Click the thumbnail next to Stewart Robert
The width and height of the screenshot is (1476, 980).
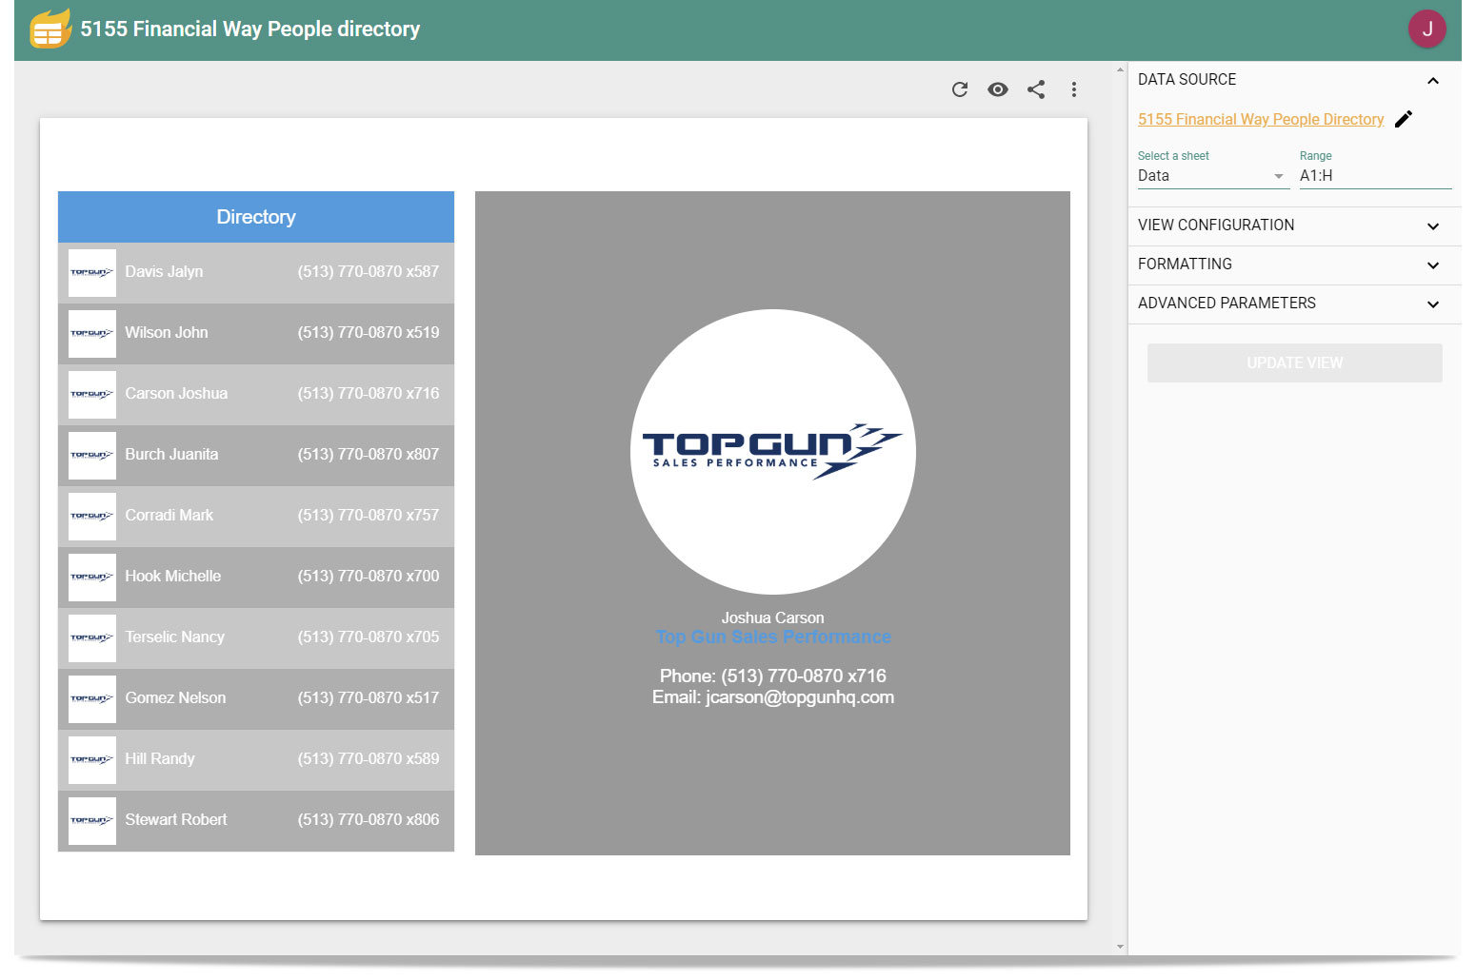(x=92, y=821)
